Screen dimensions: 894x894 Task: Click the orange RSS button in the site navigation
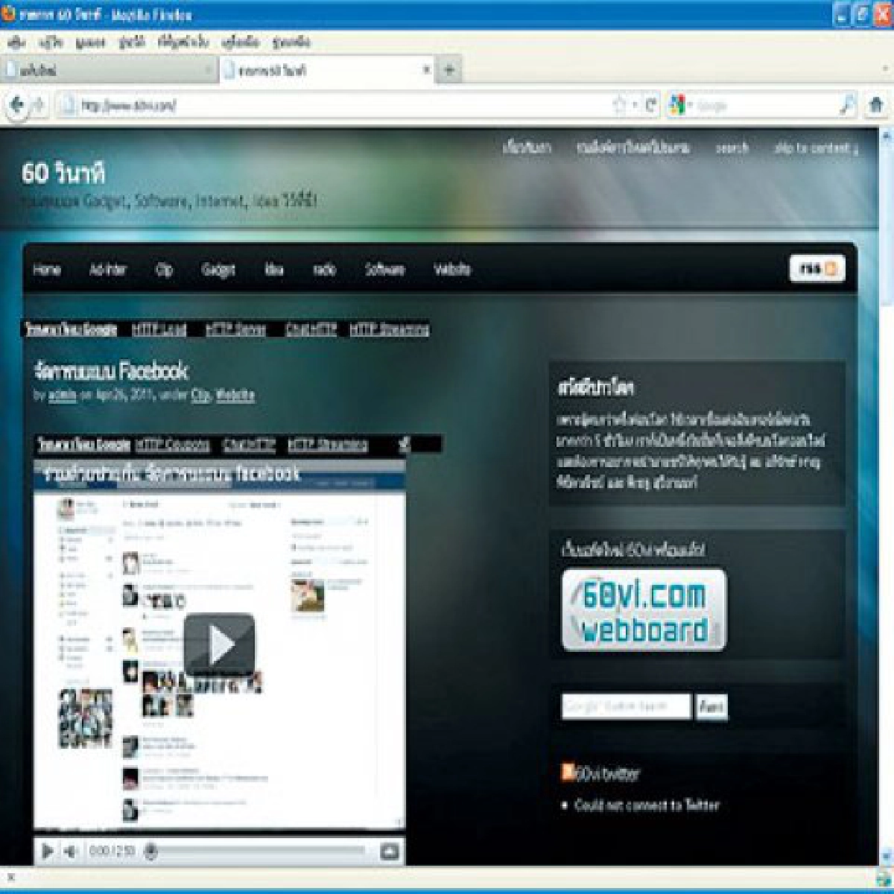coord(817,269)
